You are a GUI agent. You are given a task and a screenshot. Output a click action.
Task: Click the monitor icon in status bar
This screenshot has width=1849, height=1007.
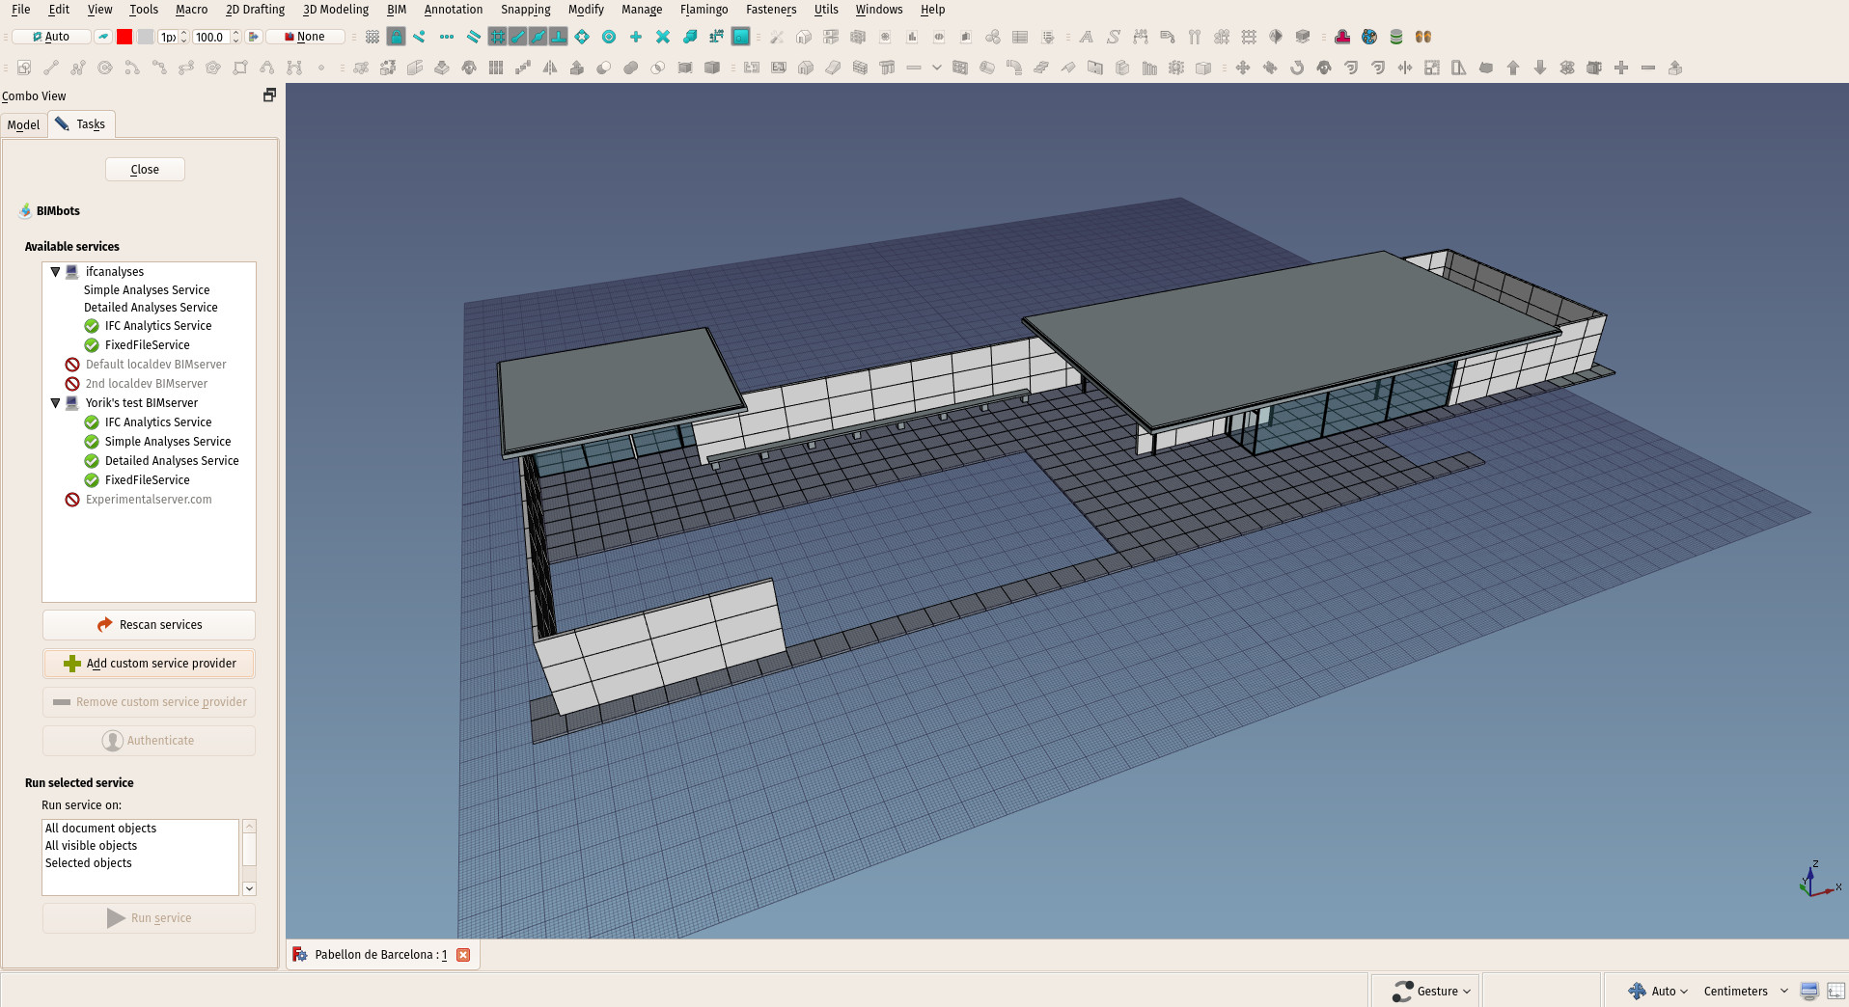[x=1809, y=991]
